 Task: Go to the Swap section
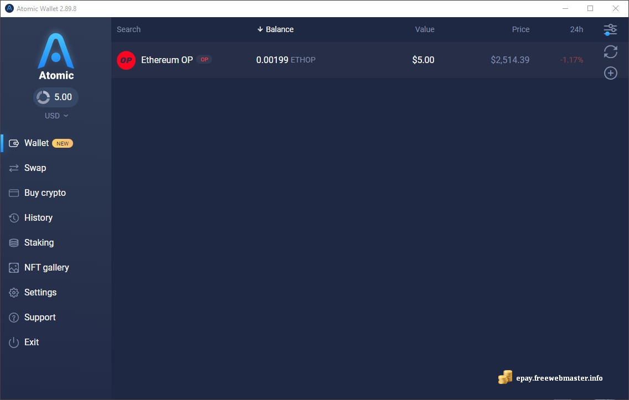pos(35,168)
